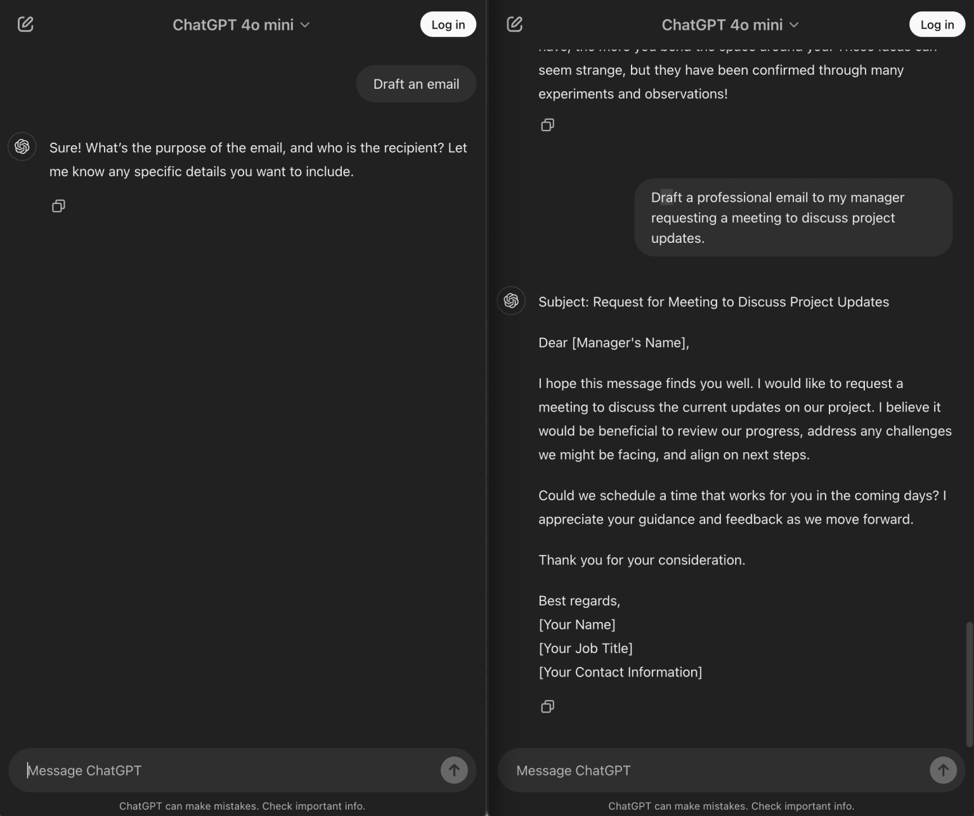Focus the right Message ChatGPT input field

click(717, 770)
